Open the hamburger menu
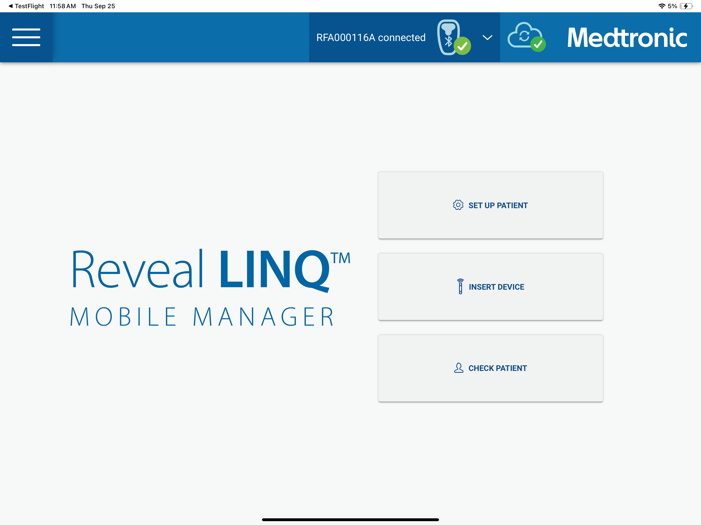This screenshot has height=525, width=701. tap(26, 37)
